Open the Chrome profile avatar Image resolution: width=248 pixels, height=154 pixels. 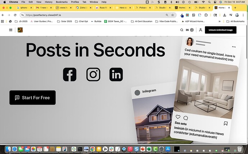(237, 15)
